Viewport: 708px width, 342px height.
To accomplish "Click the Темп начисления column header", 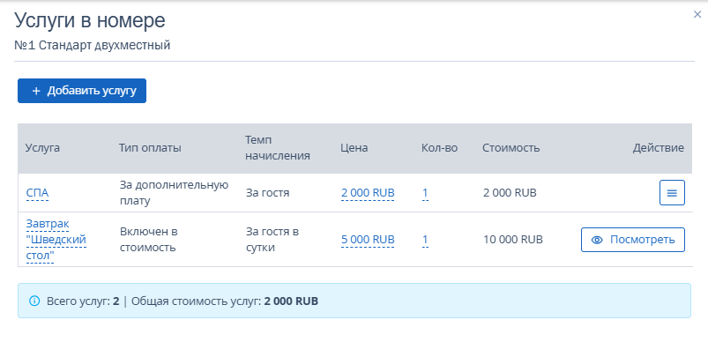I will pos(278,148).
